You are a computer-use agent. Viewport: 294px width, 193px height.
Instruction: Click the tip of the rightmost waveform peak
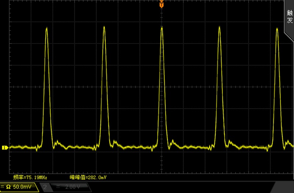point(277,29)
